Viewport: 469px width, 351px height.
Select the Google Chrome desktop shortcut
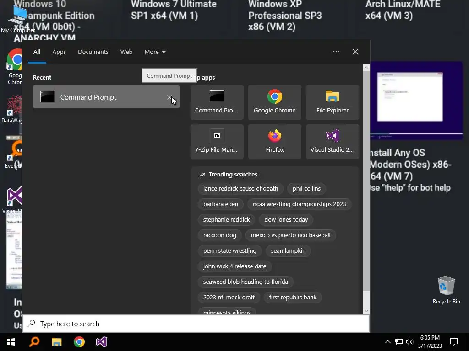point(14,67)
